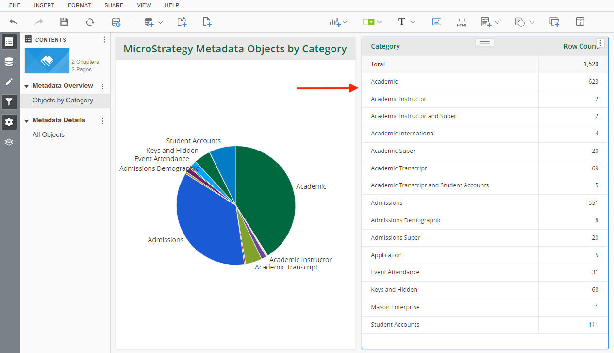Click the Save dossier icon
Screen dimensions: 614x353
pos(64,22)
